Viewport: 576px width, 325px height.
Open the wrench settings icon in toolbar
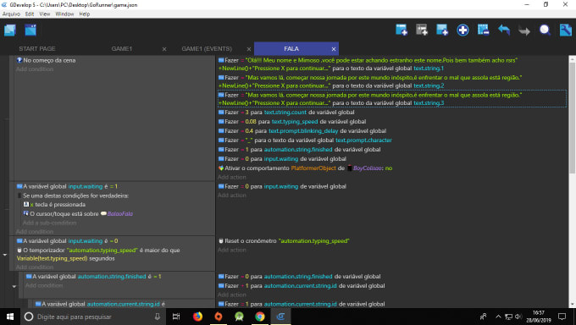tap(565, 30)
